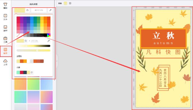Open the 工具 tools sidebar section
Screen dimensions: 193x110
5,40
